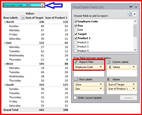Uncheck the Product 1 field checkbox

coord(76,38)
